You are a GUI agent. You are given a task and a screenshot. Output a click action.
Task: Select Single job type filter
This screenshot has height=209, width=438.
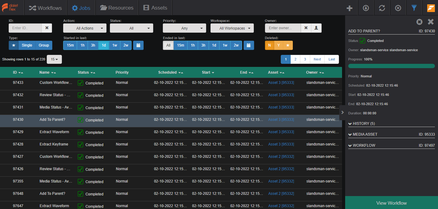point(27,45)
